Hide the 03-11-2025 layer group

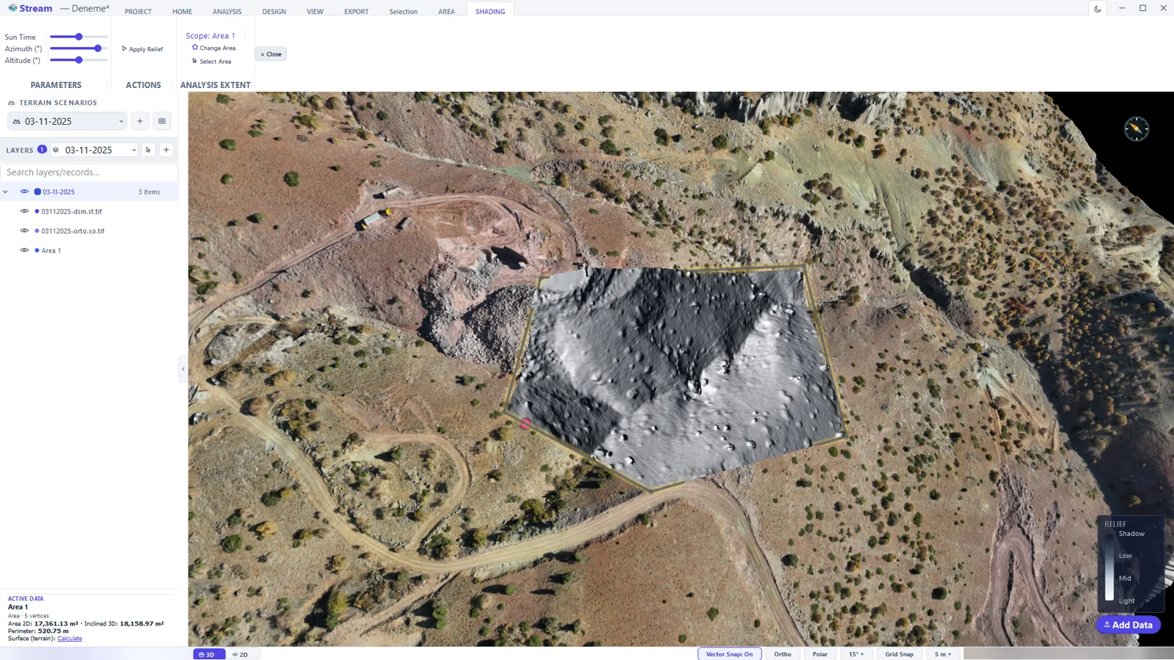click(24, 191)
